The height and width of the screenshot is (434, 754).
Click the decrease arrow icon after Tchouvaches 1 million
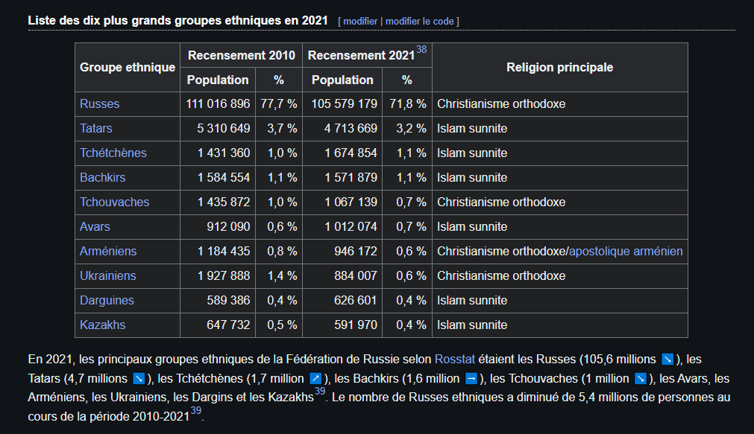640,377
